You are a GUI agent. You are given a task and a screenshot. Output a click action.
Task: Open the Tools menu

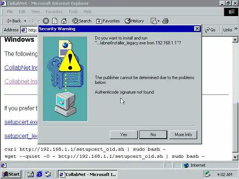tap(73, 12)
